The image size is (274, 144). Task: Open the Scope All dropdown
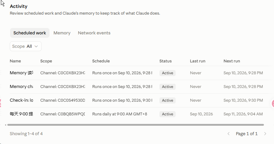click(x=26, y=46)
